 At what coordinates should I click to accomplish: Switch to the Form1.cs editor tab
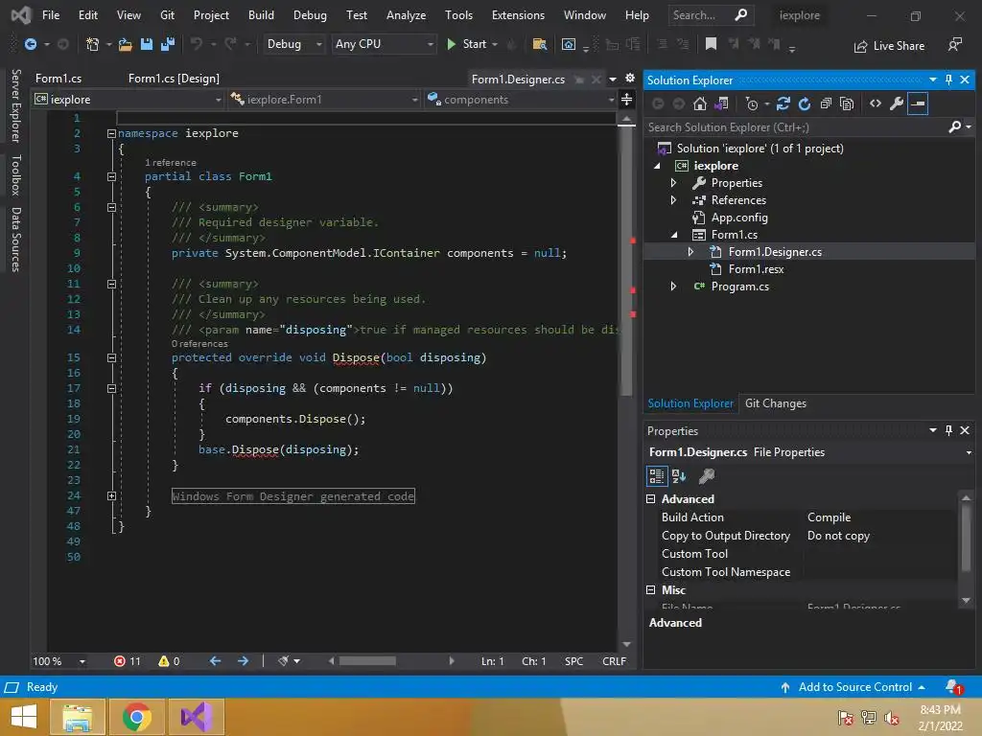(x=58, y=79)
